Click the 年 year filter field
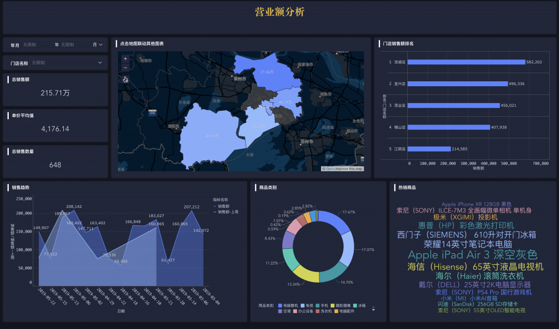Screen dimensions: 559x329 [x=68, y=45]
